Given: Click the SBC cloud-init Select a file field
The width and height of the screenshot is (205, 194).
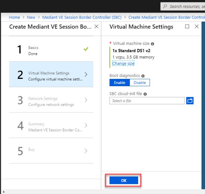Looking at the screenshot, I should tap(147, 101).
